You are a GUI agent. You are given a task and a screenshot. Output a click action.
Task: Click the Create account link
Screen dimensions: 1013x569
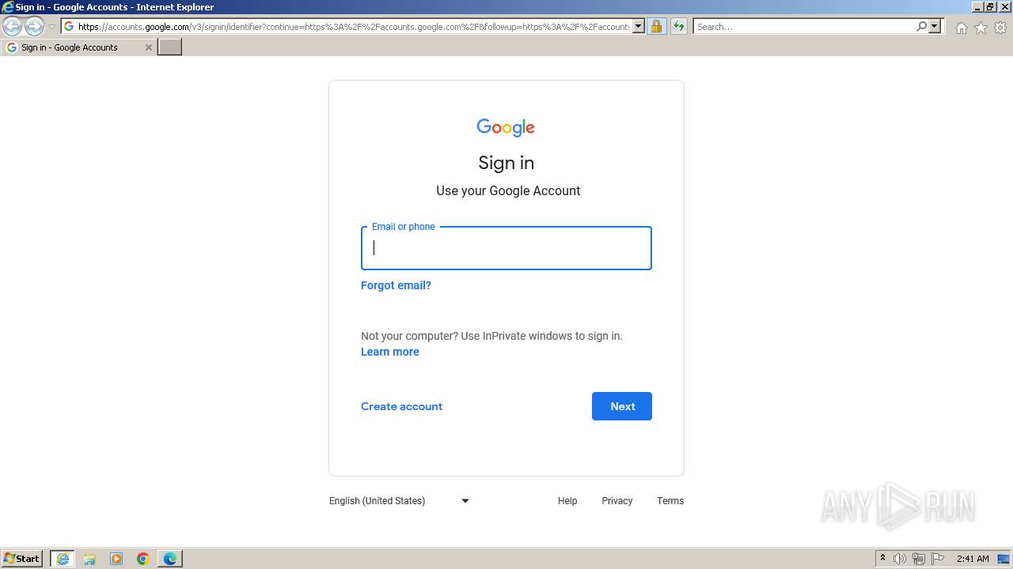tap(401, 406)
